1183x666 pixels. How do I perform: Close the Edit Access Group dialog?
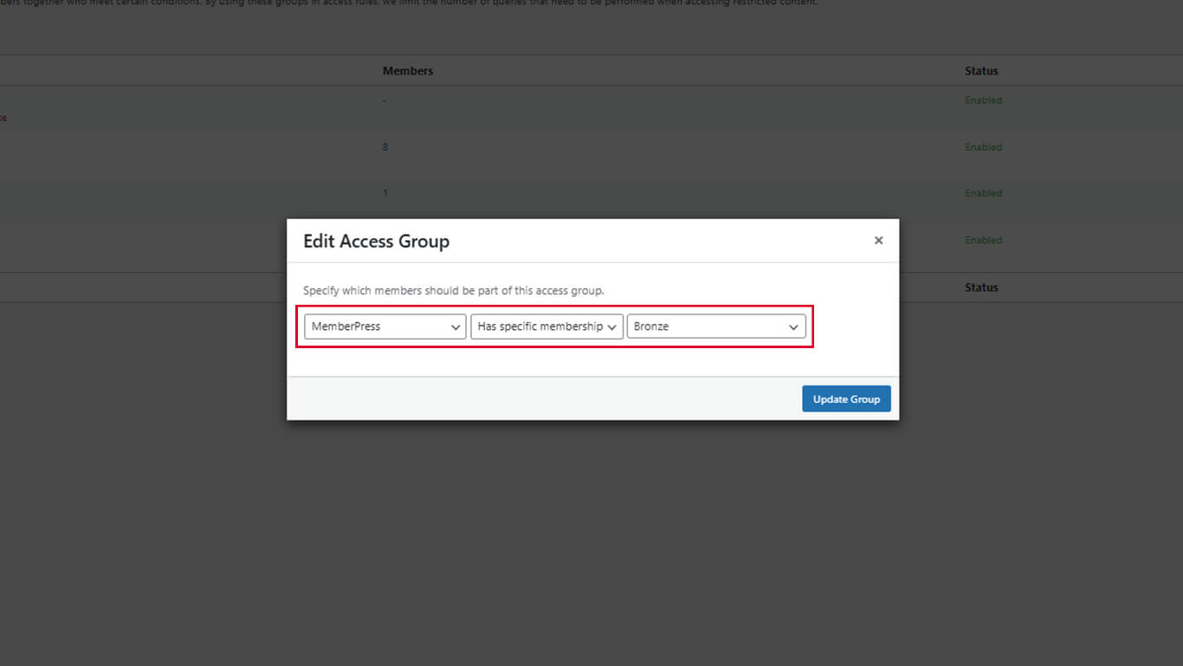[878, 241]
